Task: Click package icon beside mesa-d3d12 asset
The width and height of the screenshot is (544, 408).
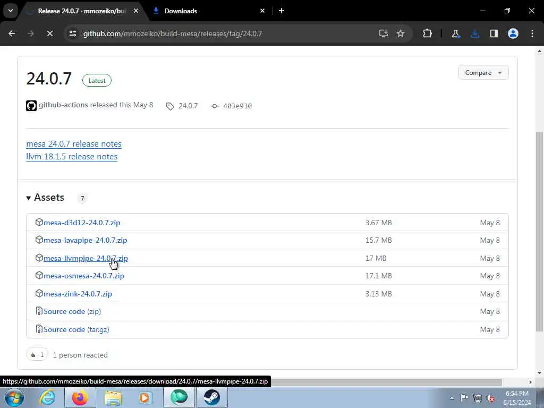Action: coord(39,222)
